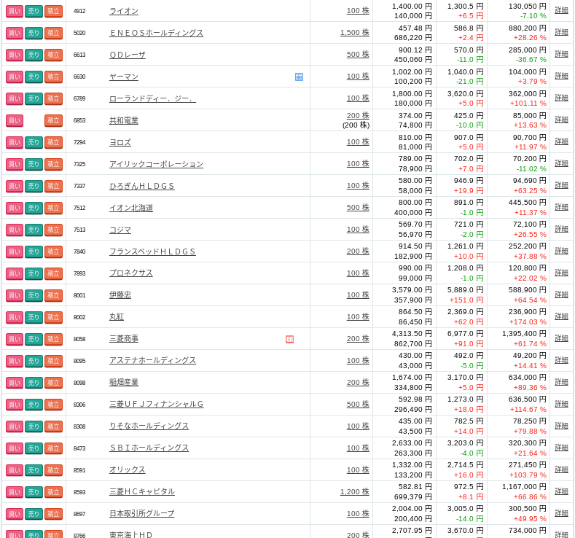The width and height of the screenshot is (575, 538).
Task: Click the 200 株 holding for 共和電業
Action: (x=358, y=116)
